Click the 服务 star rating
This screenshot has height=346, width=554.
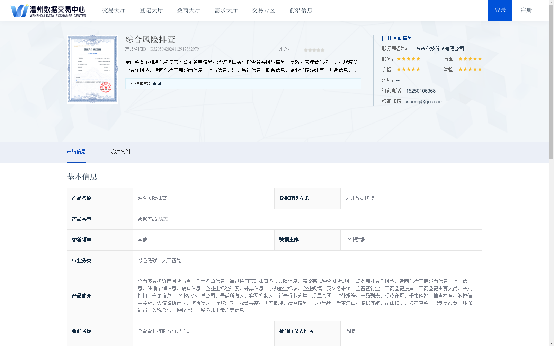click(x=409, y=59)
